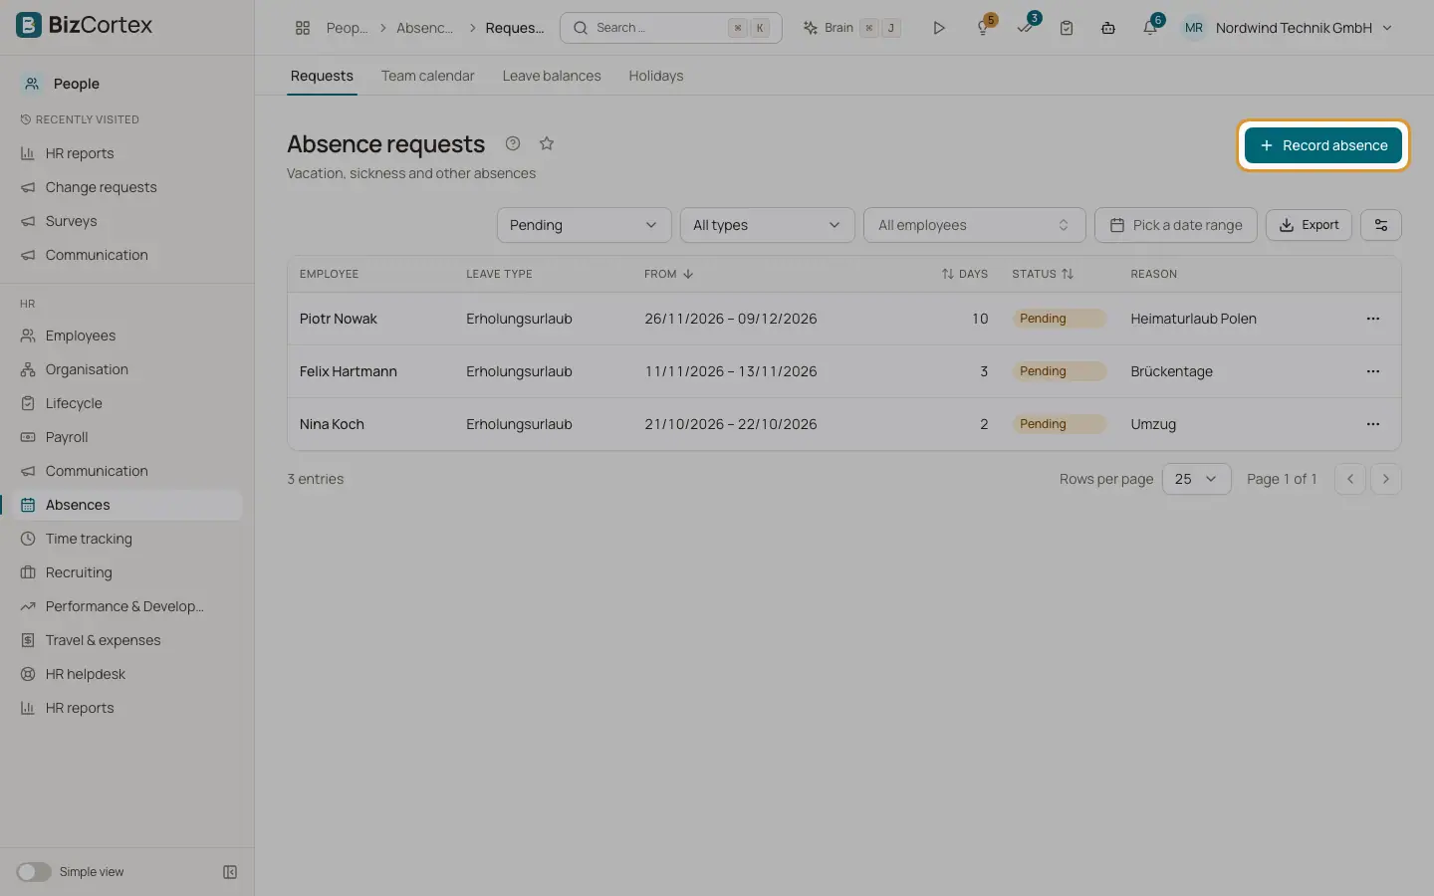Open the lightbulb insights icon with badge 5
This screenshot has width=1434, height=896.
click(x=984, y=28)
